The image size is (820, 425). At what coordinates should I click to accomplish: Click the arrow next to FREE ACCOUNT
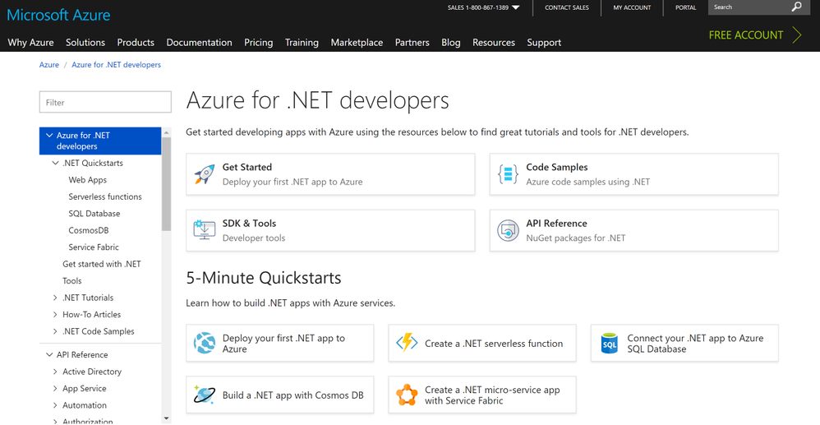pos(797,35)
